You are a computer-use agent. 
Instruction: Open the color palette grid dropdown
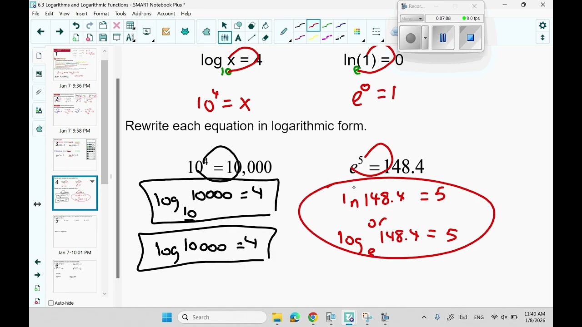click(357, 32)
